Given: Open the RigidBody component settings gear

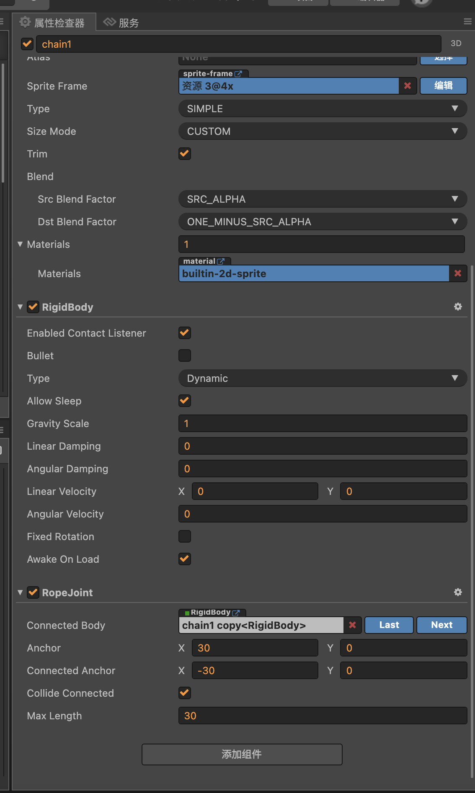Looking at the screenshot, I should tap(458, 307).
